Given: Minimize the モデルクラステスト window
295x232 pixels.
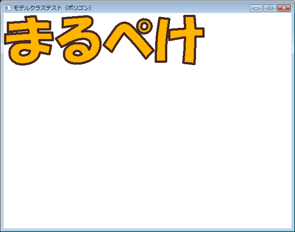Looking at the screenshot, I should point(256,8).
